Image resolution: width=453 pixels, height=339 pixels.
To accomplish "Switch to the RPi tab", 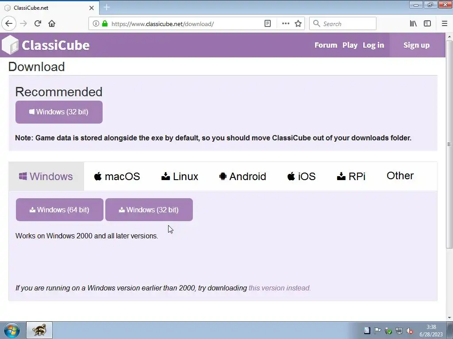I will tap(351, 176).
